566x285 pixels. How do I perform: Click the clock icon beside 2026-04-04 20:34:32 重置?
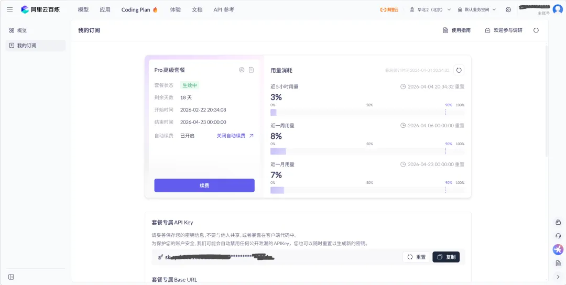pos(403,86)
